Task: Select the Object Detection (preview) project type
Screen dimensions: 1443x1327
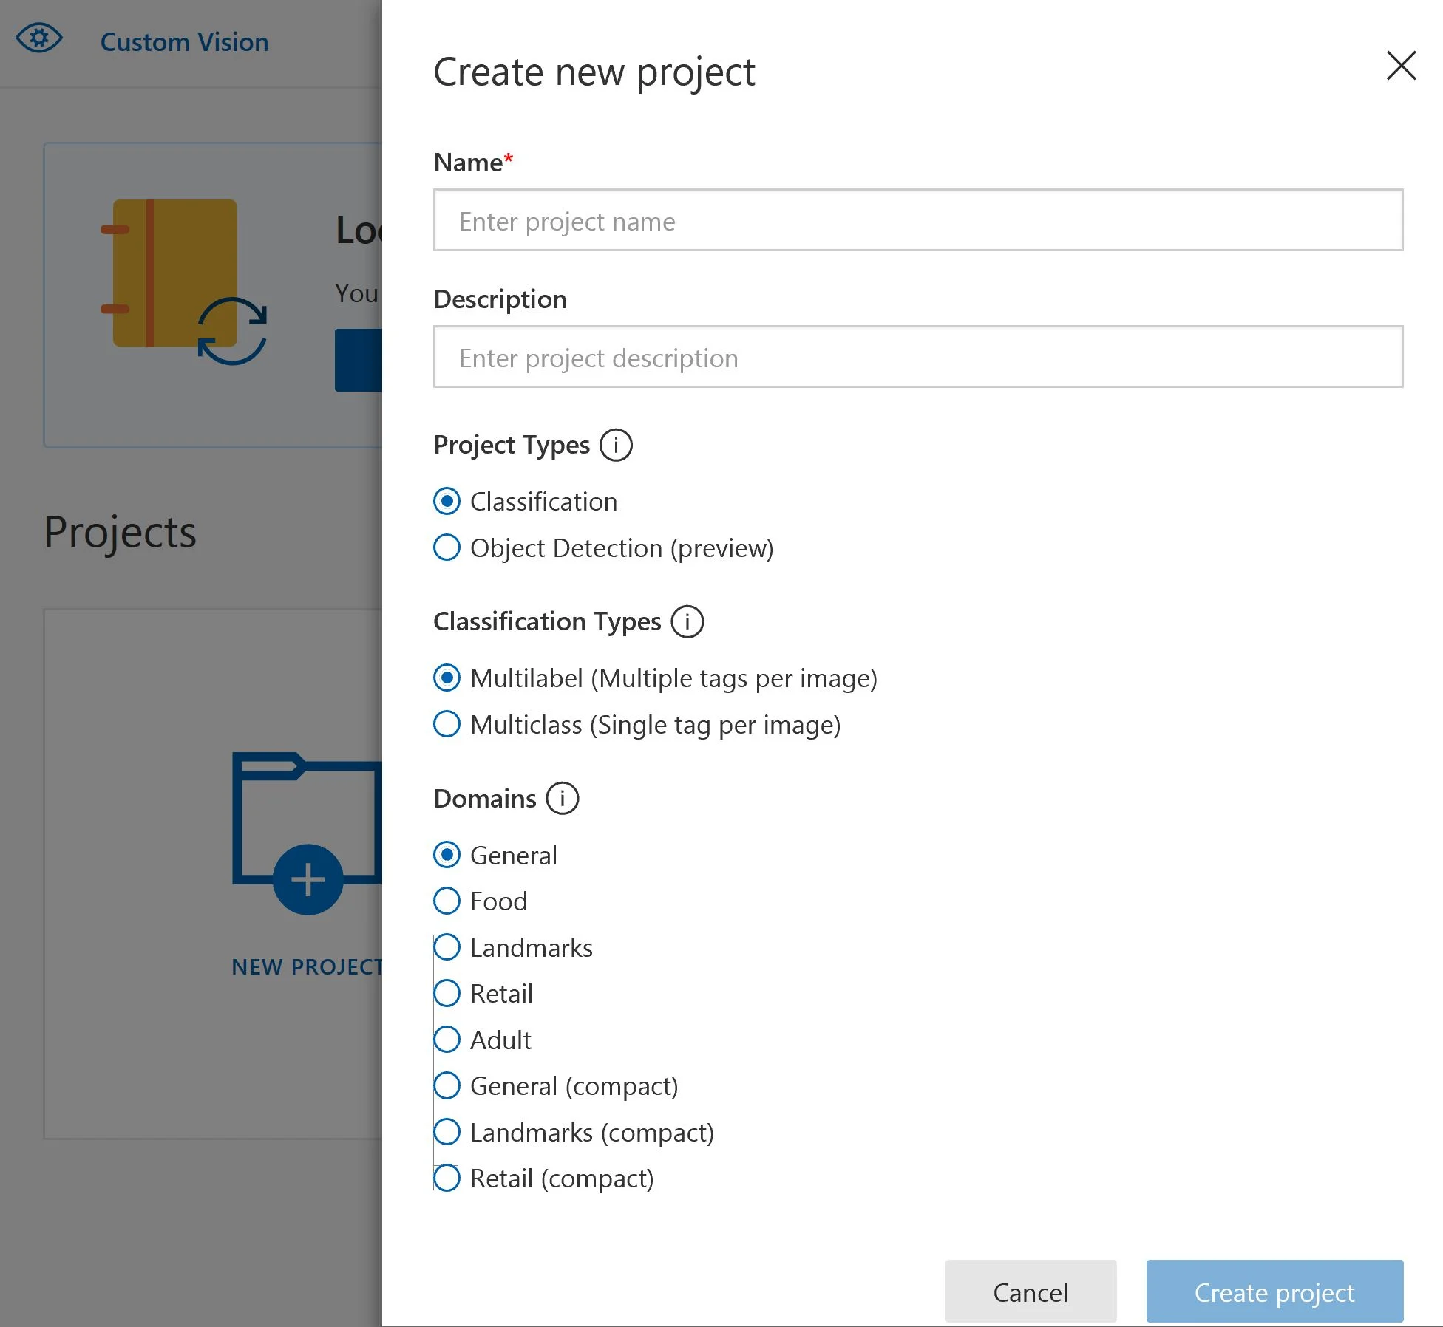Action: coord(446,547)
